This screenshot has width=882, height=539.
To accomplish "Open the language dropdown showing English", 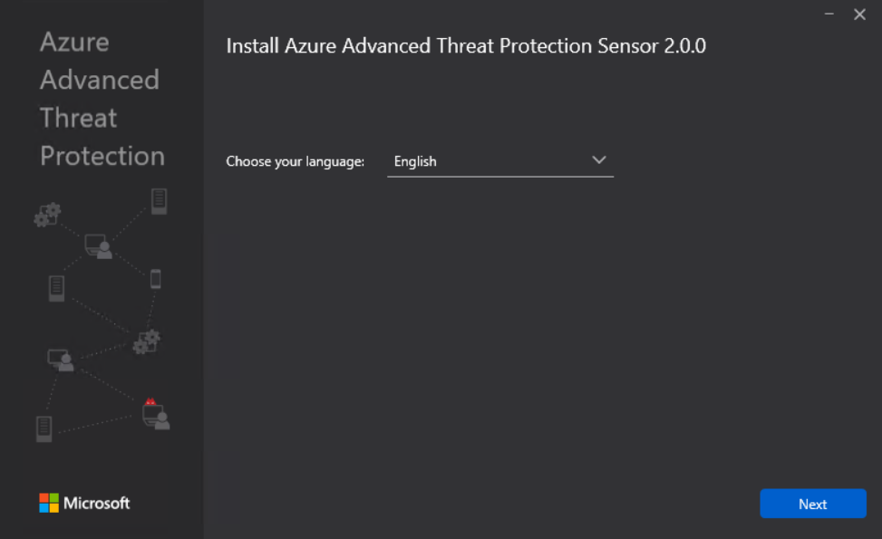I will 500,161.
